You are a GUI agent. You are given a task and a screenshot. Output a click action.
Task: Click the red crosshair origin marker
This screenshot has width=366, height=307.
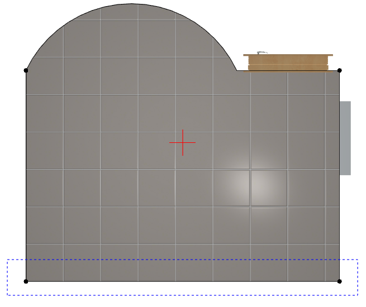click(x=183, y=142)
